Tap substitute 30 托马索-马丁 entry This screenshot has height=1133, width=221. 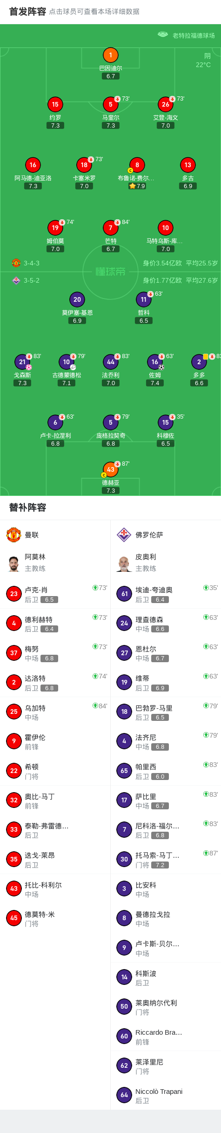[x=166, y=859]
